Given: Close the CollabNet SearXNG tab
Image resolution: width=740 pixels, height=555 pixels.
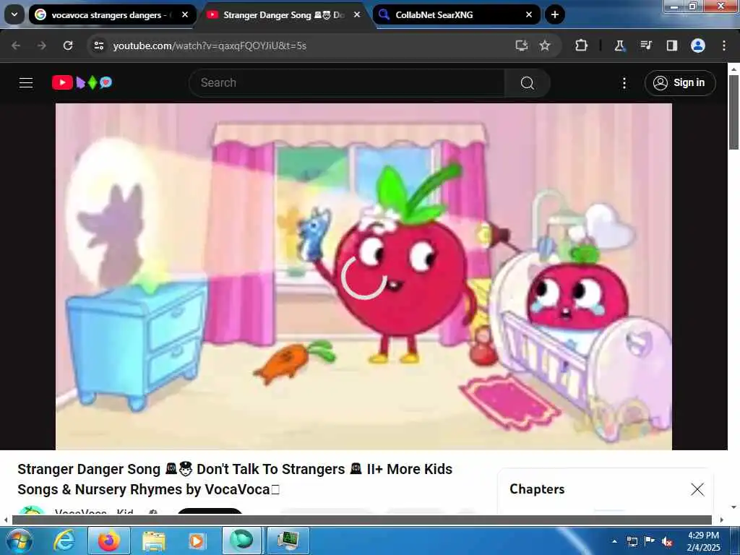Looking at the screenshot, I should pyautogui.click(x=529, y=14).
